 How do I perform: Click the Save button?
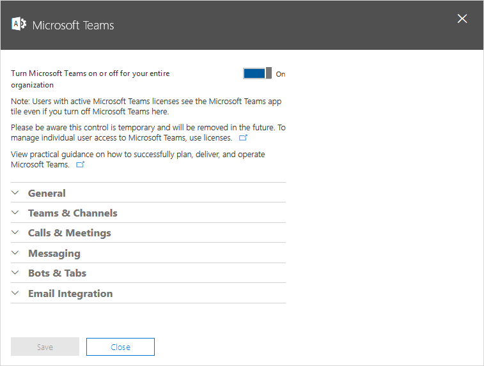45,347
